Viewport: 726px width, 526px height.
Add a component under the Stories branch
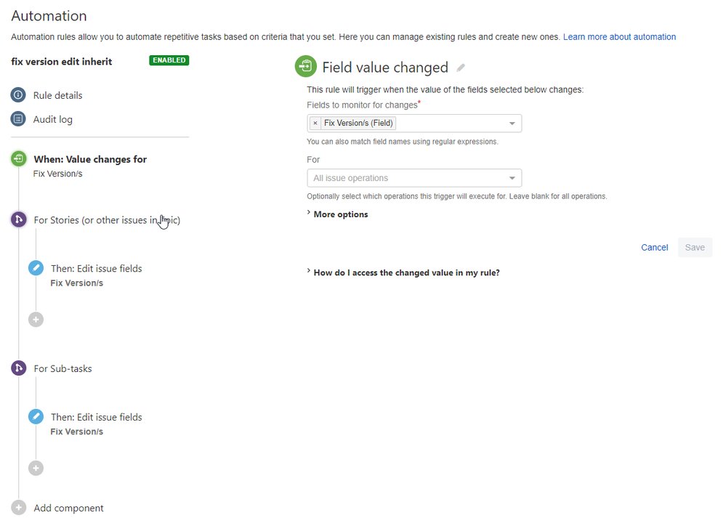pyautogui.click(x=36, y=320)
